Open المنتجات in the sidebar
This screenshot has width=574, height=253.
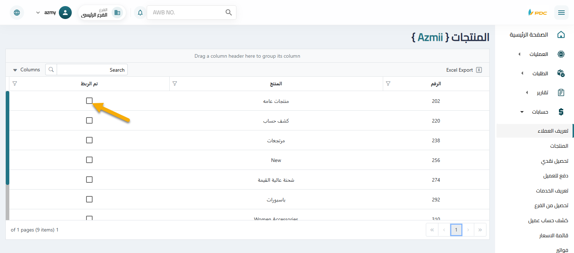point(559,146)
